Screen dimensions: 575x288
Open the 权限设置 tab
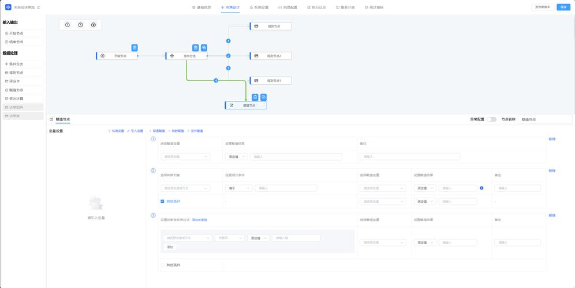click(x=259, y=7)
